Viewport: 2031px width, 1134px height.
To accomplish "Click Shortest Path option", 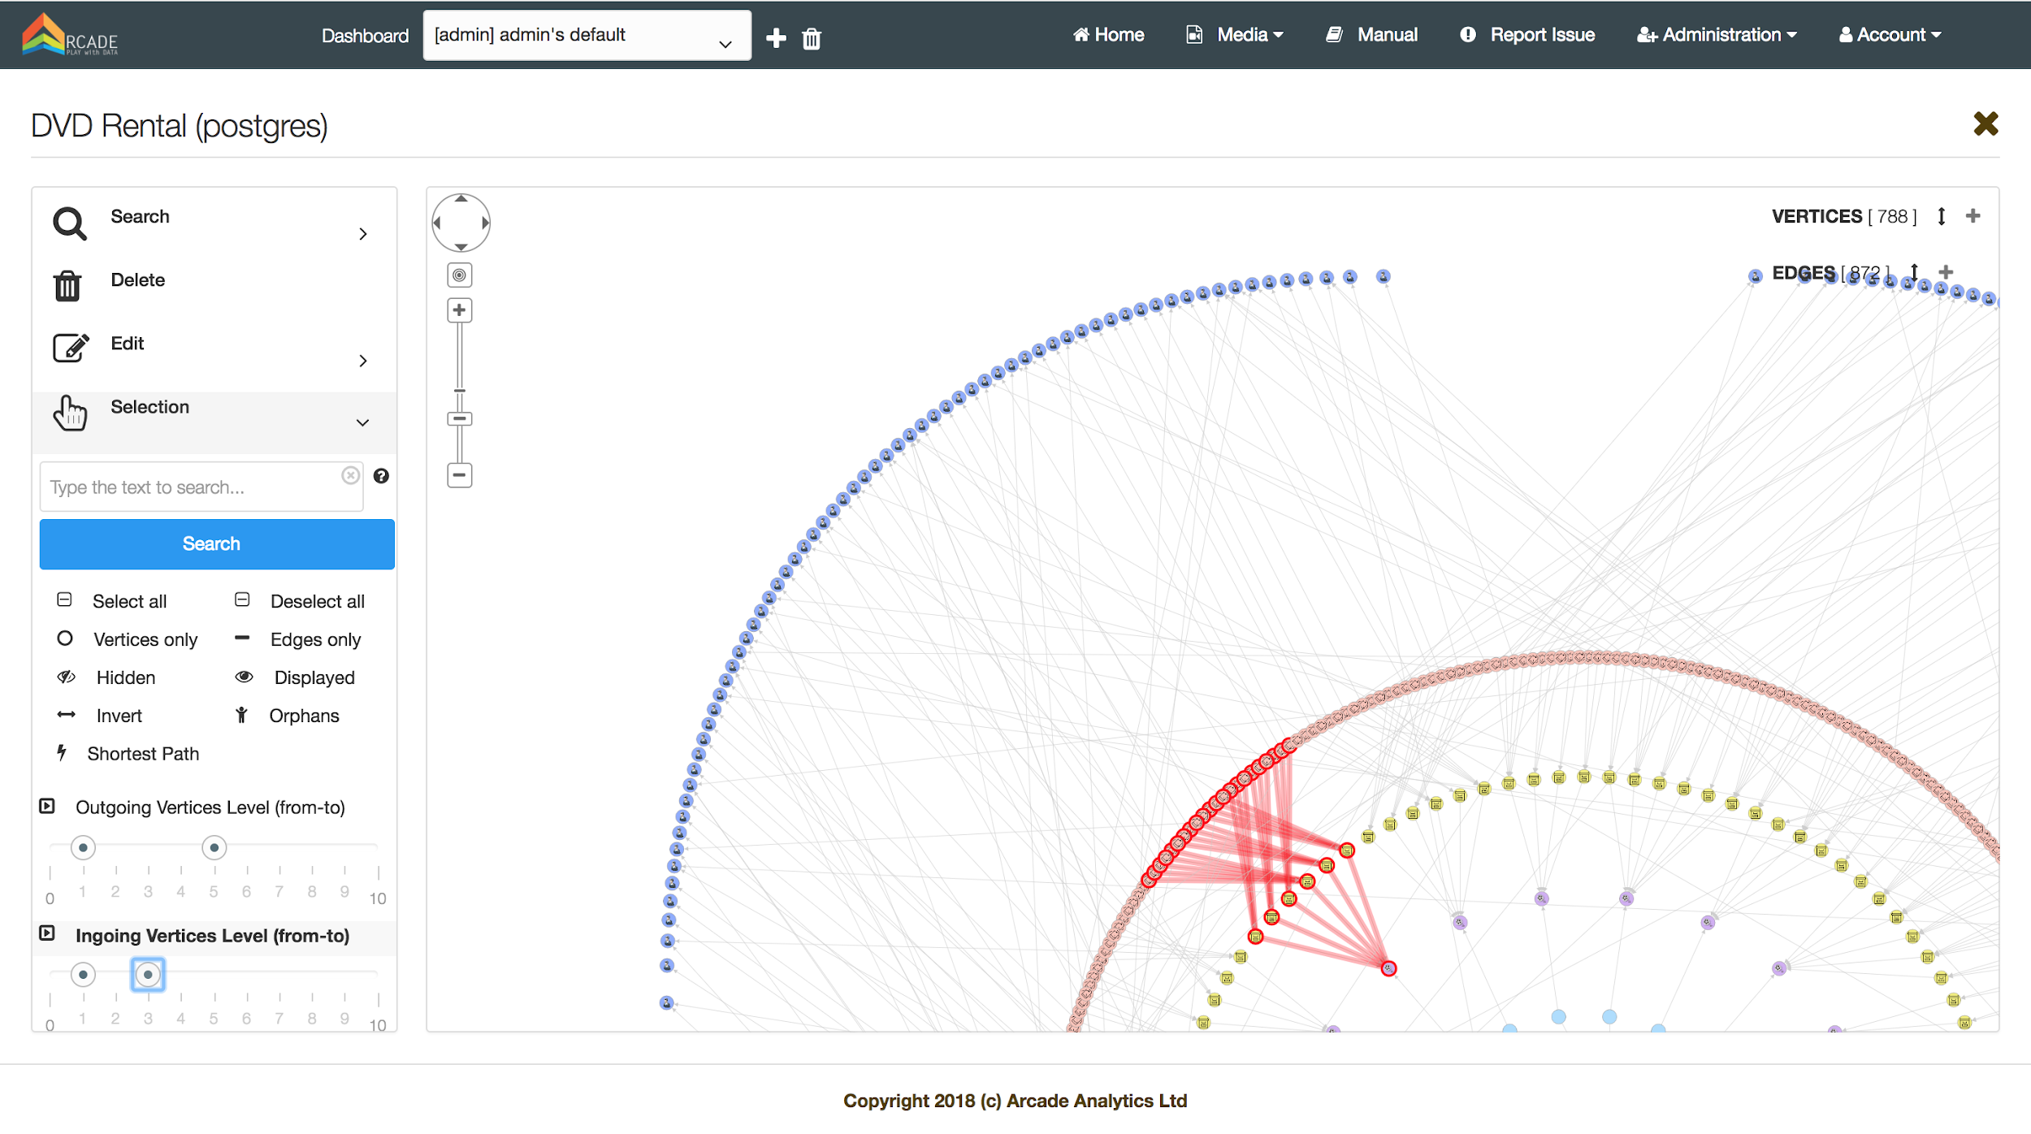I will click(142, 754).
